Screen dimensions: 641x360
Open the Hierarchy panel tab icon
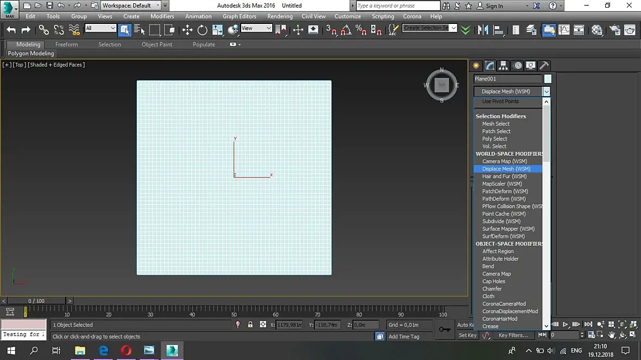tap(504, 66)
